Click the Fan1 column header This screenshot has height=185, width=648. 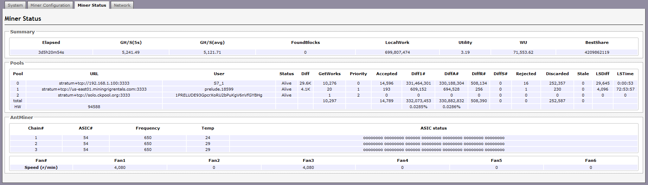[120, 160]
